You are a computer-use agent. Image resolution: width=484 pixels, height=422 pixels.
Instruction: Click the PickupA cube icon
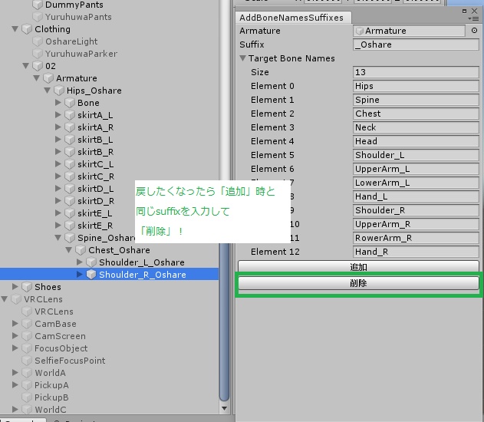point(27,385)
